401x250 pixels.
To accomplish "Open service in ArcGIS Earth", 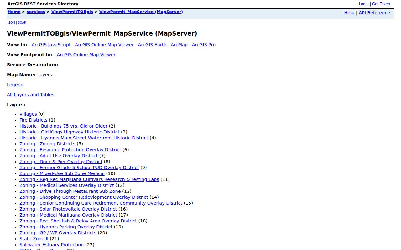I will pos(152,45).
